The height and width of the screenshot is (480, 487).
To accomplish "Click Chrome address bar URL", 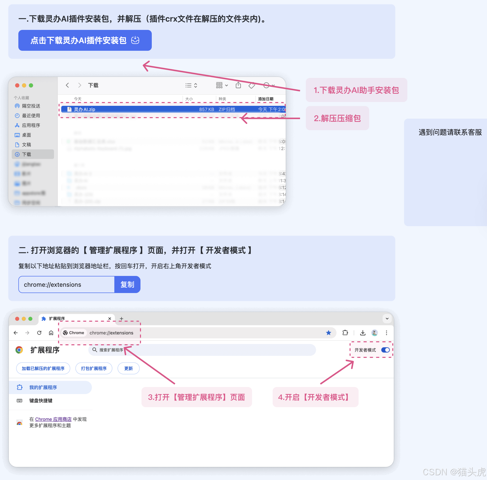I will [x=111, y=333].
